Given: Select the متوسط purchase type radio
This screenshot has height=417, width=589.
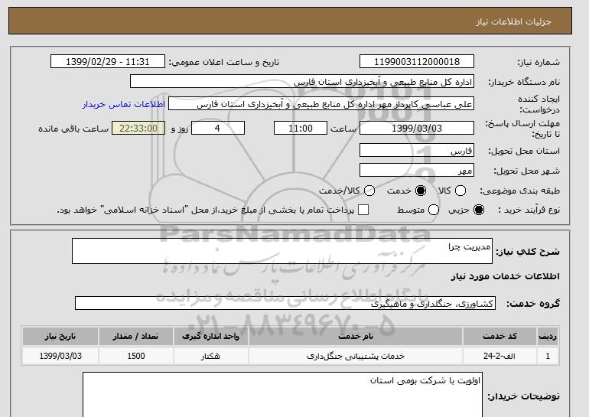Looking at the screenshot, I should point(434,210).
